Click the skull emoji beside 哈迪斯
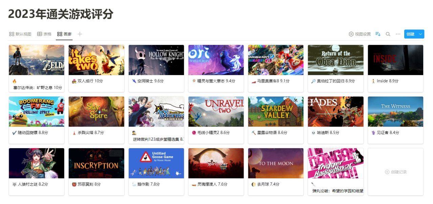The width and height of the screenshot is (433, 204). 313,133
